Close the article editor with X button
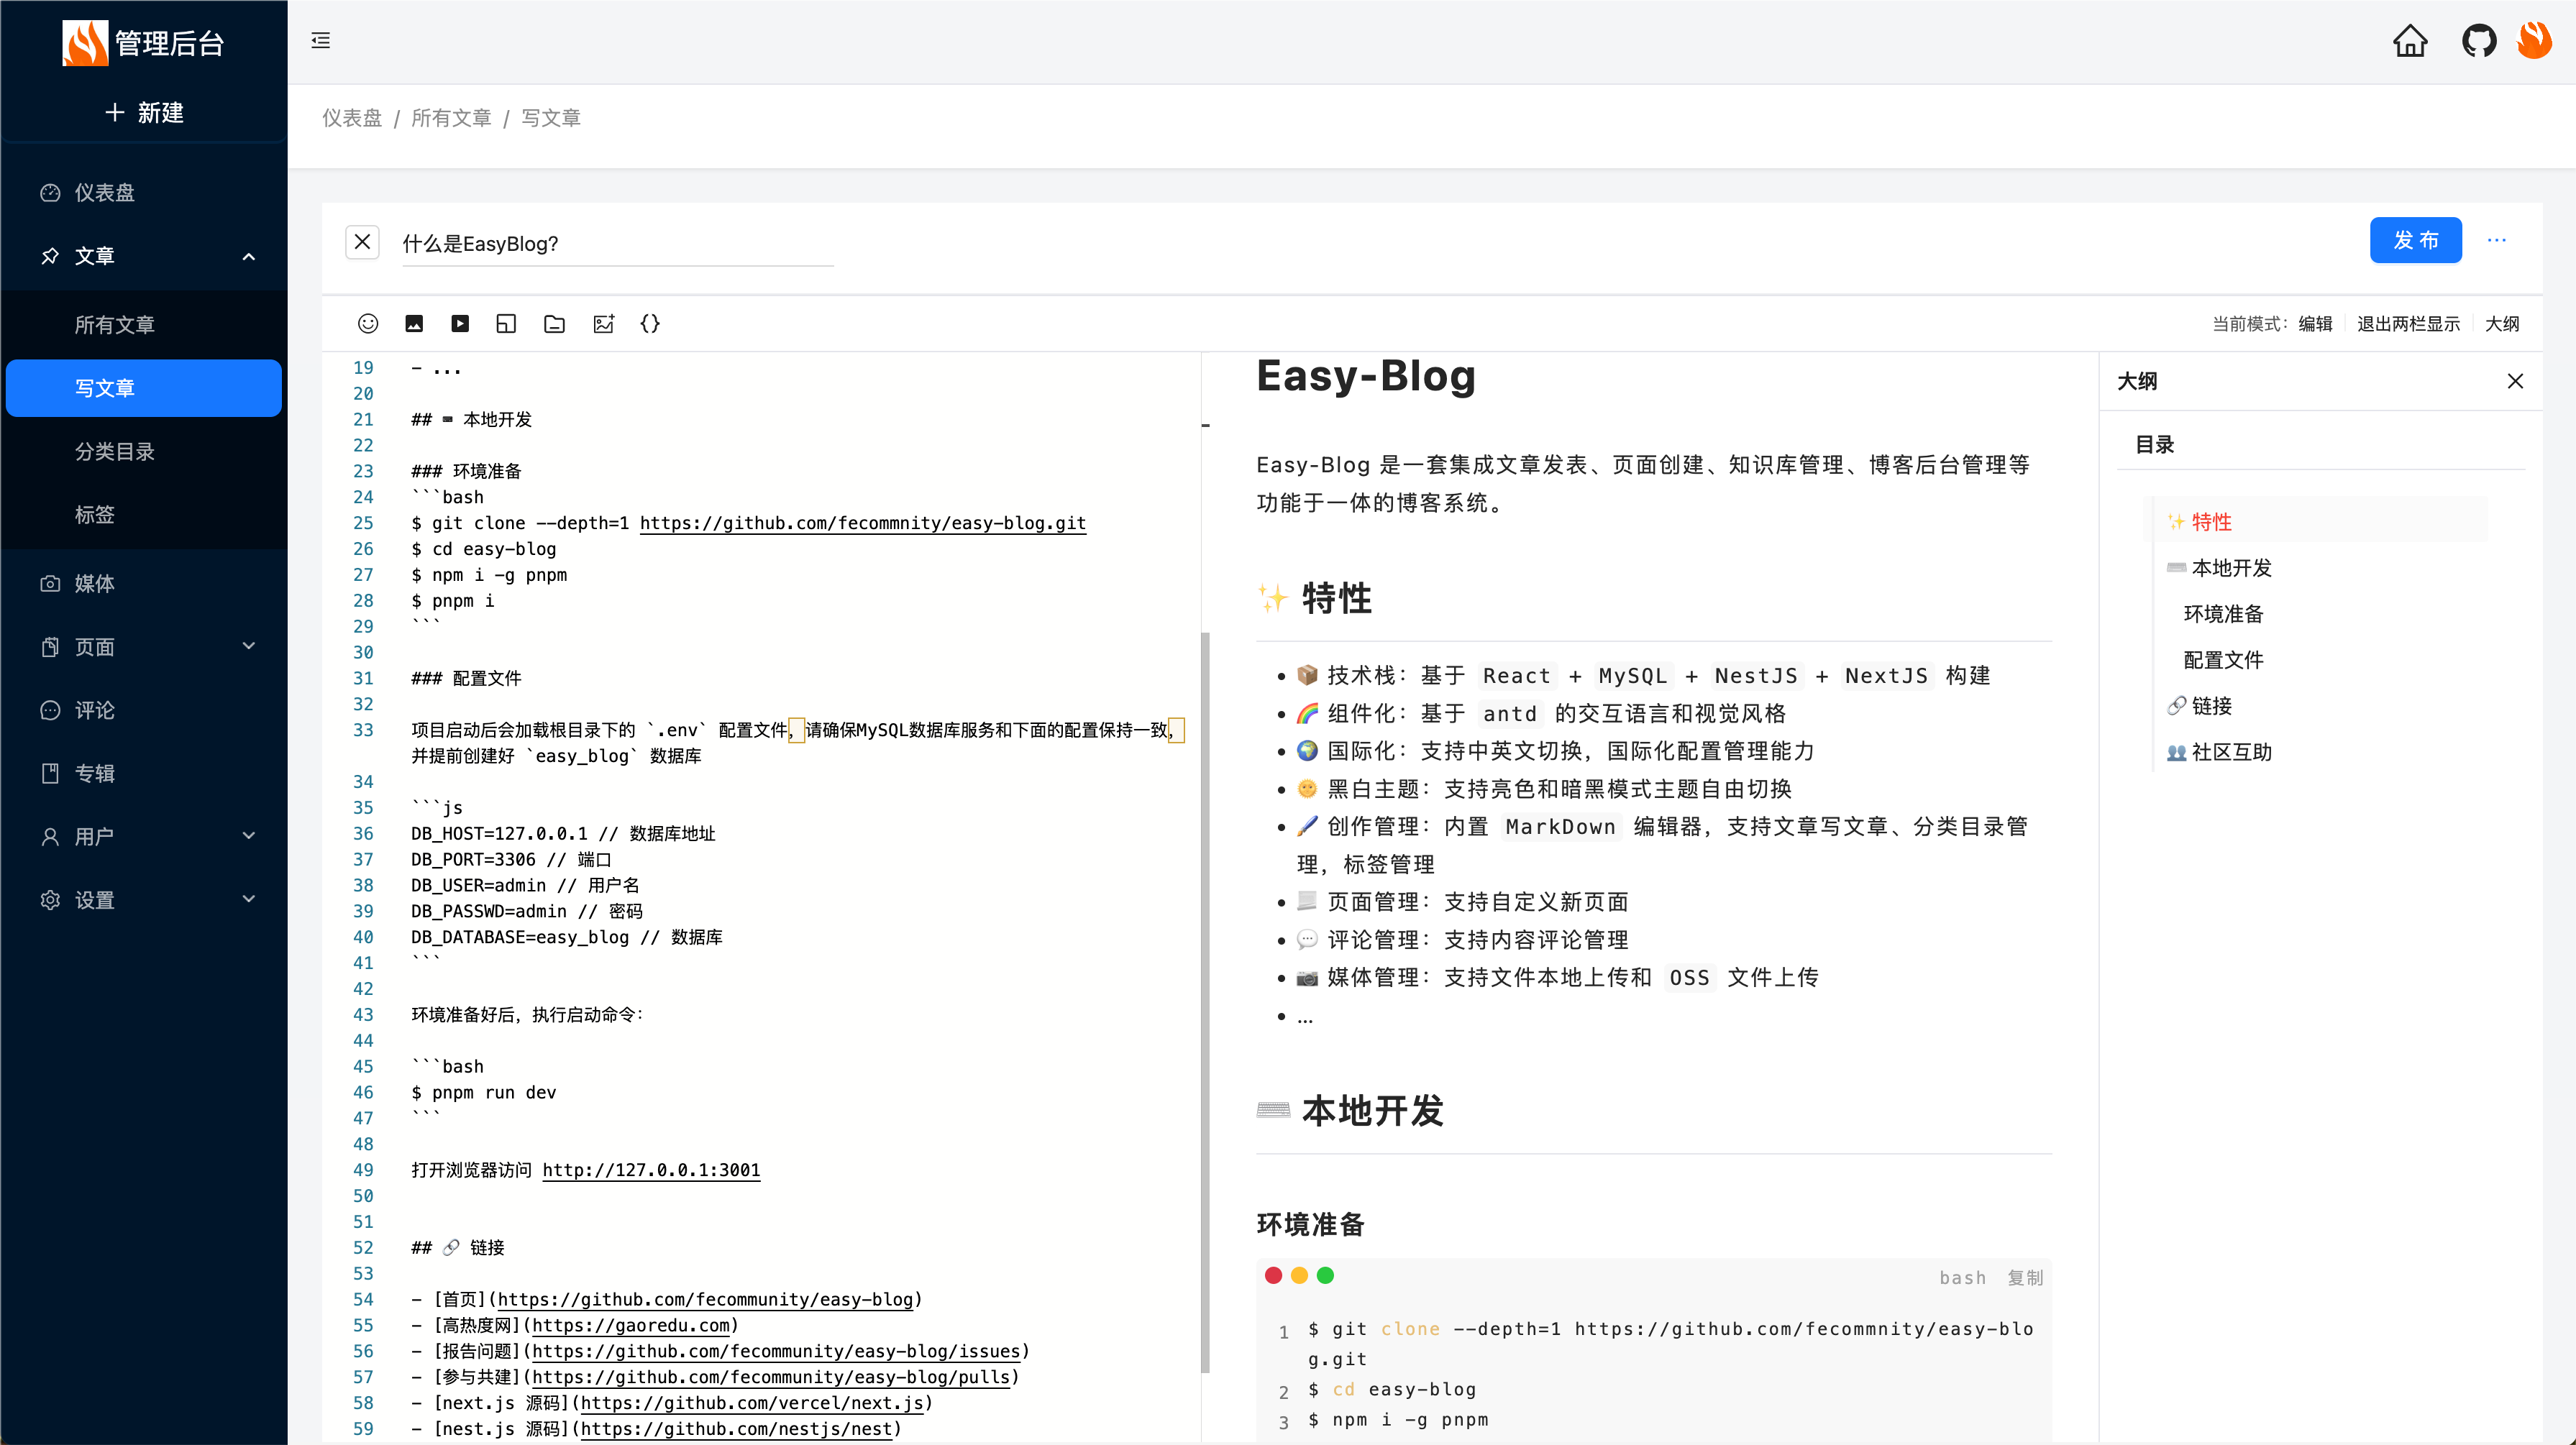This screenshot has height=1445, width=2576. [x=362, y=242]
